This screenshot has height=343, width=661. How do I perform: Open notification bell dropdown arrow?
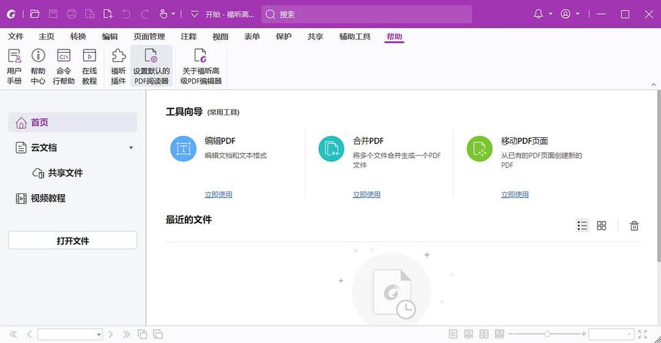pyautogui.click(x=550, y=14)
